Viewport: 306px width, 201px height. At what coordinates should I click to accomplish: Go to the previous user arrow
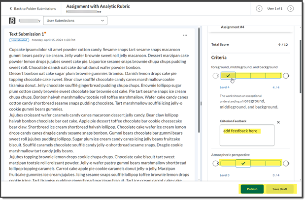point(259,9)
